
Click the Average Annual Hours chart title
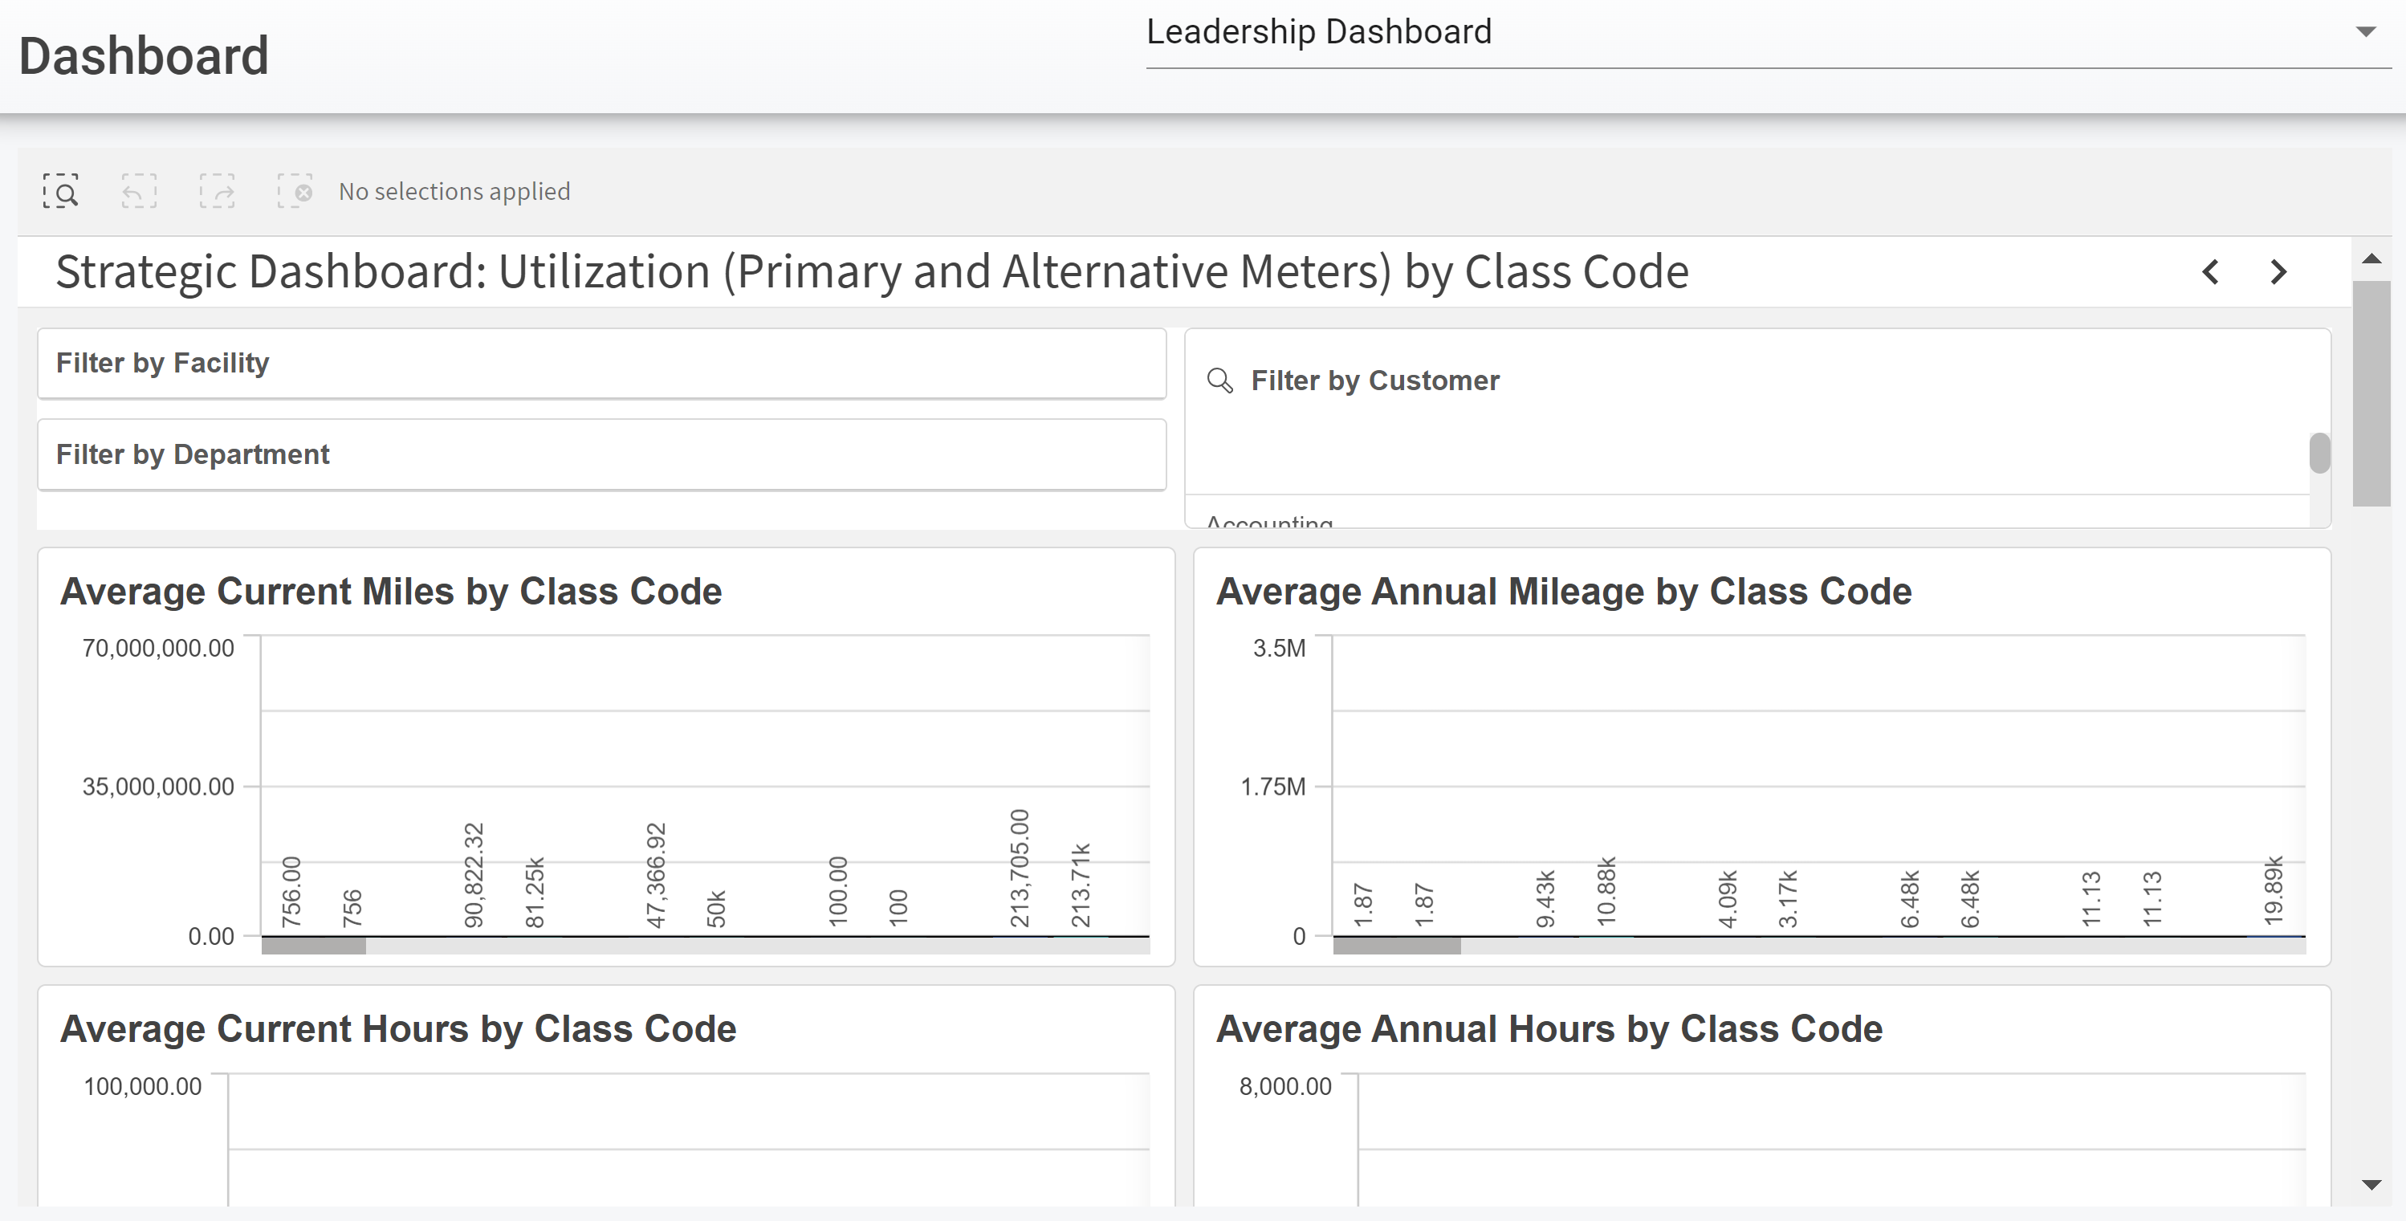[x=1549, y=1028]
